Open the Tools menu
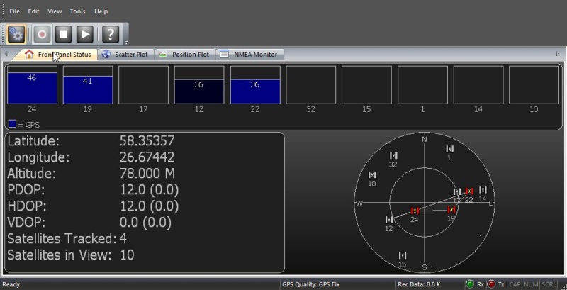 (x=77, y=11)
